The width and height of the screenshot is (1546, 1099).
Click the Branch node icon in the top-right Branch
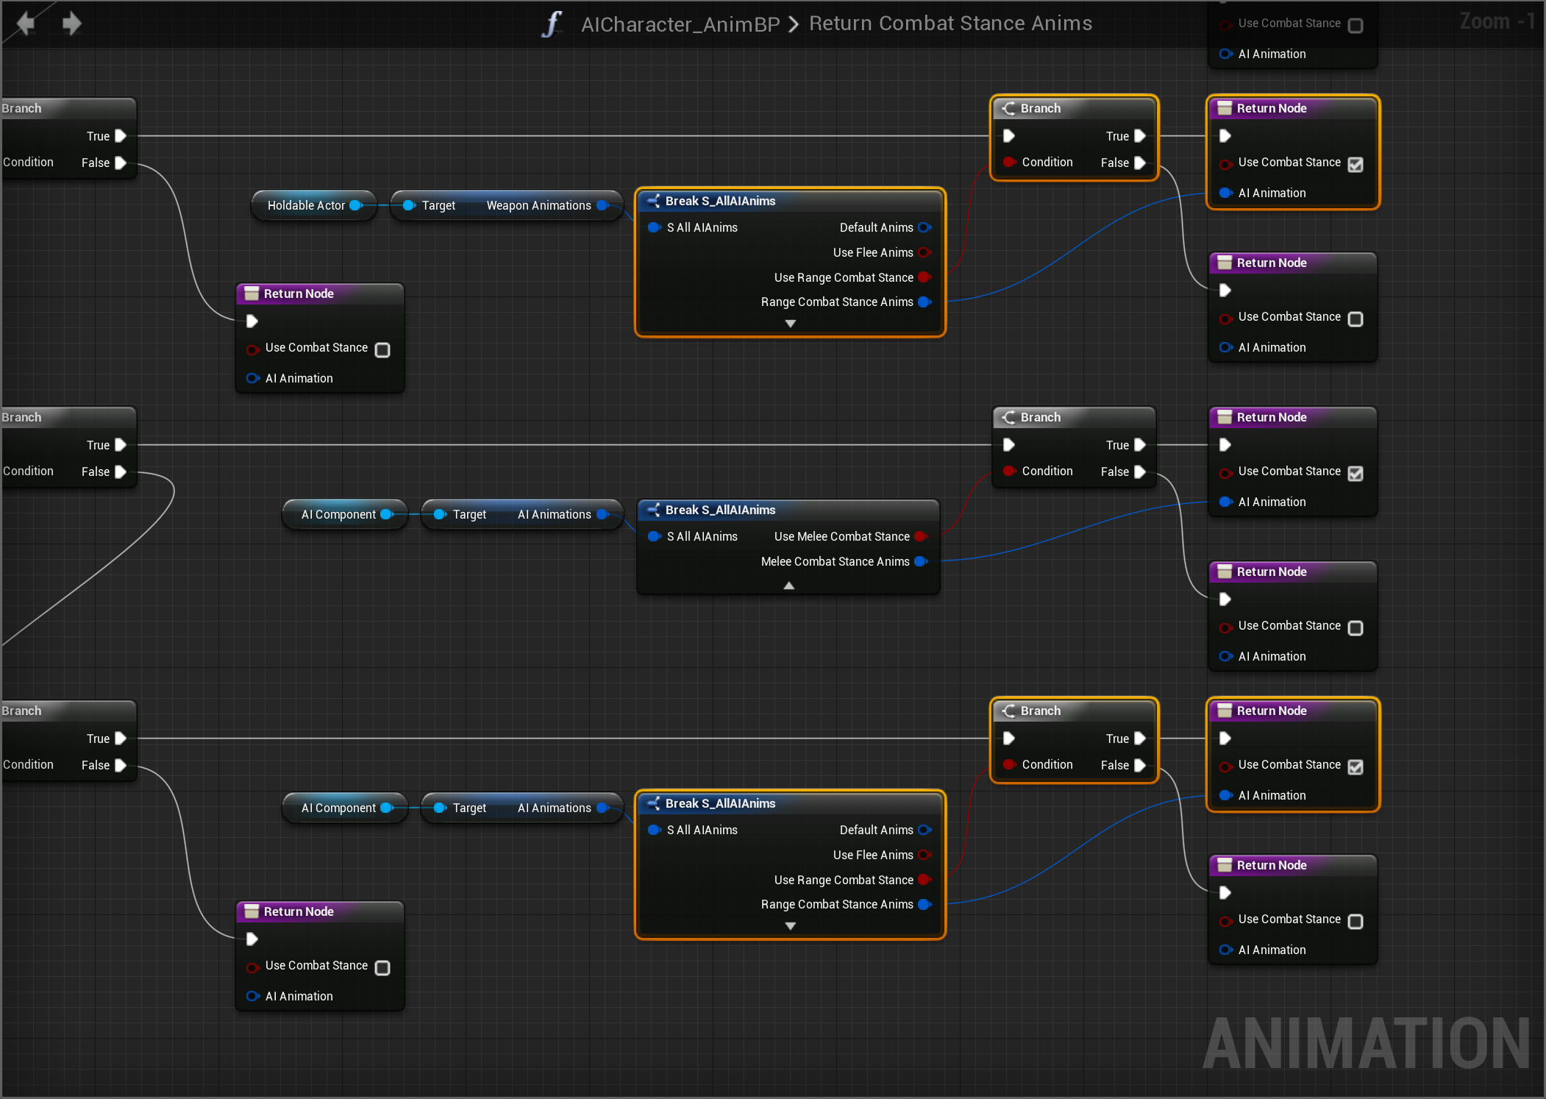[1008, 108]
